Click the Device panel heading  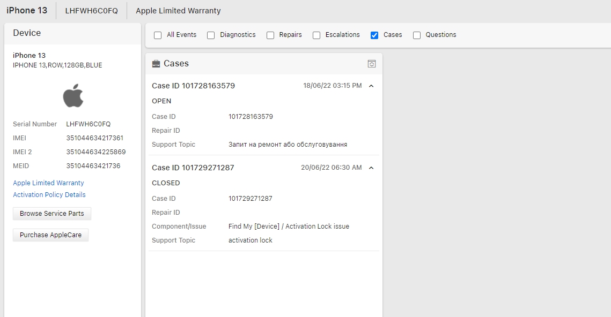pos(27,33)
